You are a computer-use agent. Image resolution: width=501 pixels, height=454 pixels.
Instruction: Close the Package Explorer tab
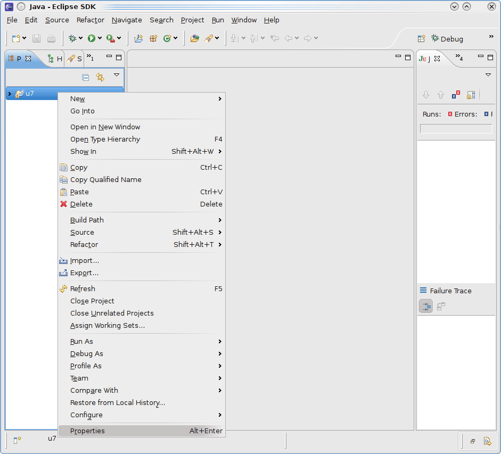pyautogui.click(x=28, y=59)
